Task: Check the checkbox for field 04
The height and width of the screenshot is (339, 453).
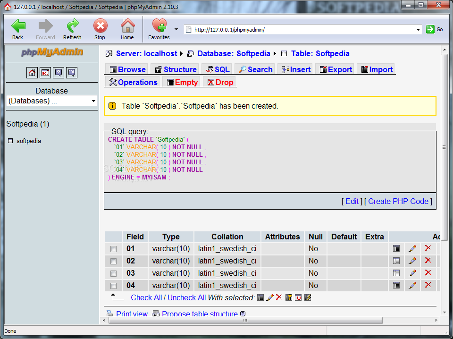Action: click(114, 286)
